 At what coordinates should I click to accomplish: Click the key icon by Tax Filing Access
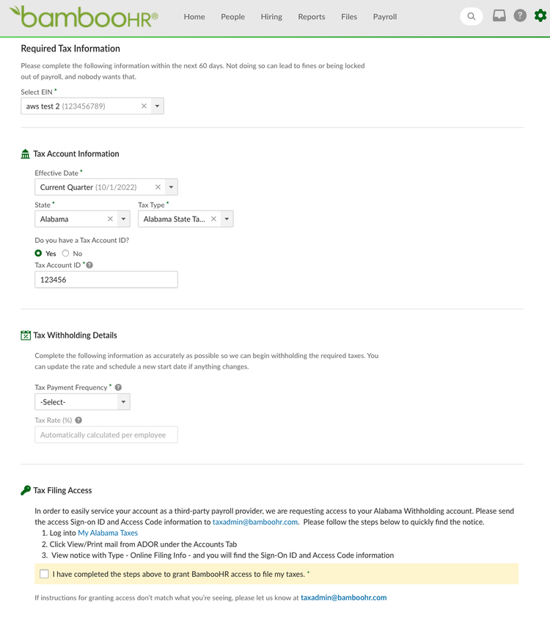(26, 490)
